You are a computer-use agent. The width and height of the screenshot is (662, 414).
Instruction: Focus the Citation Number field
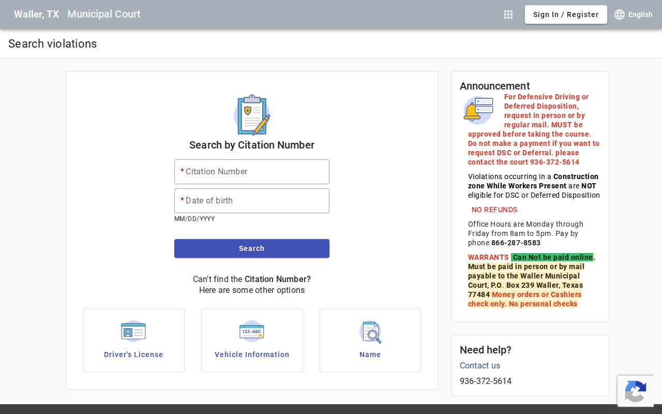pos(252,172)
